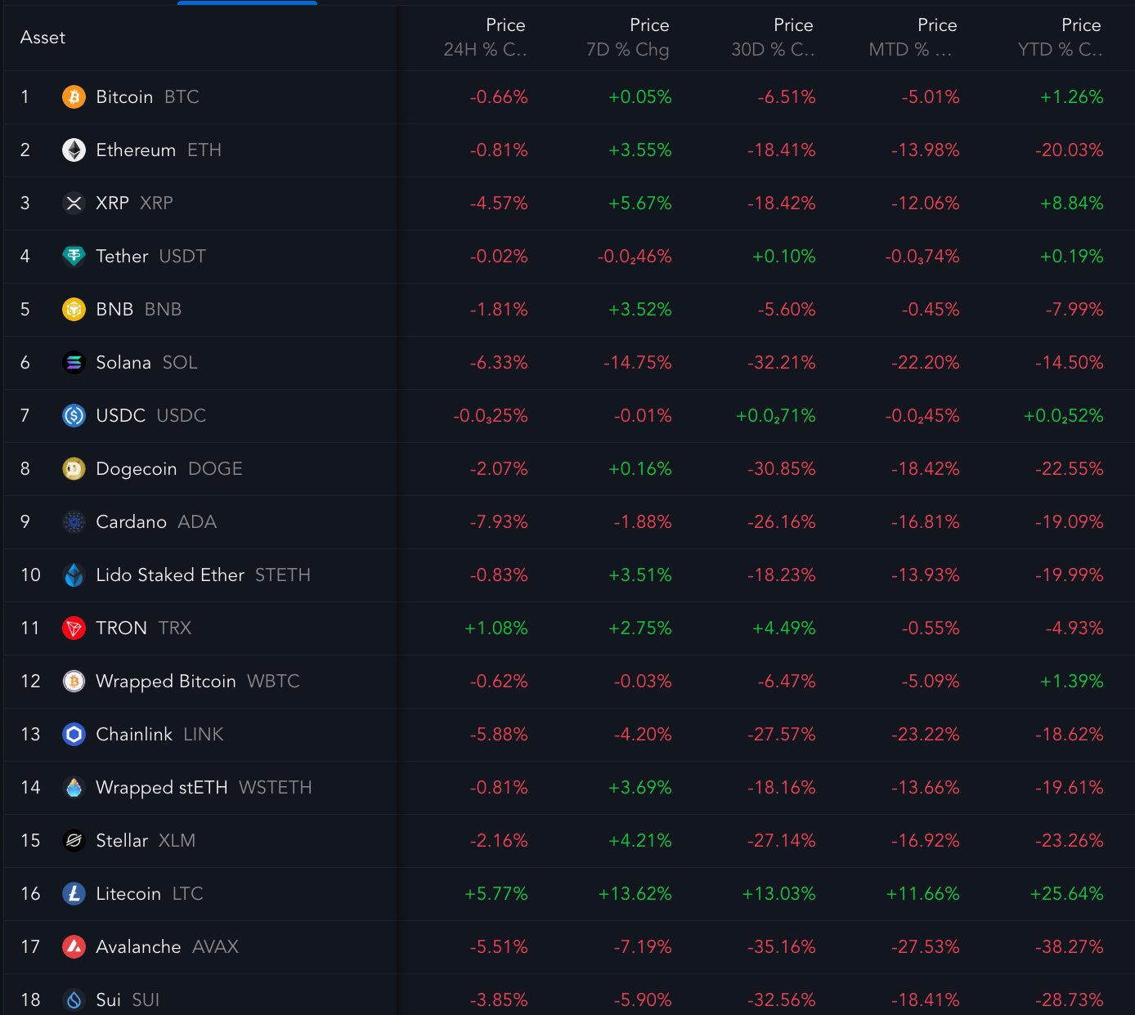The image size is (1135, 1015).
Task: Open the Cardano ADA asset name
Action: click(156, 522)
